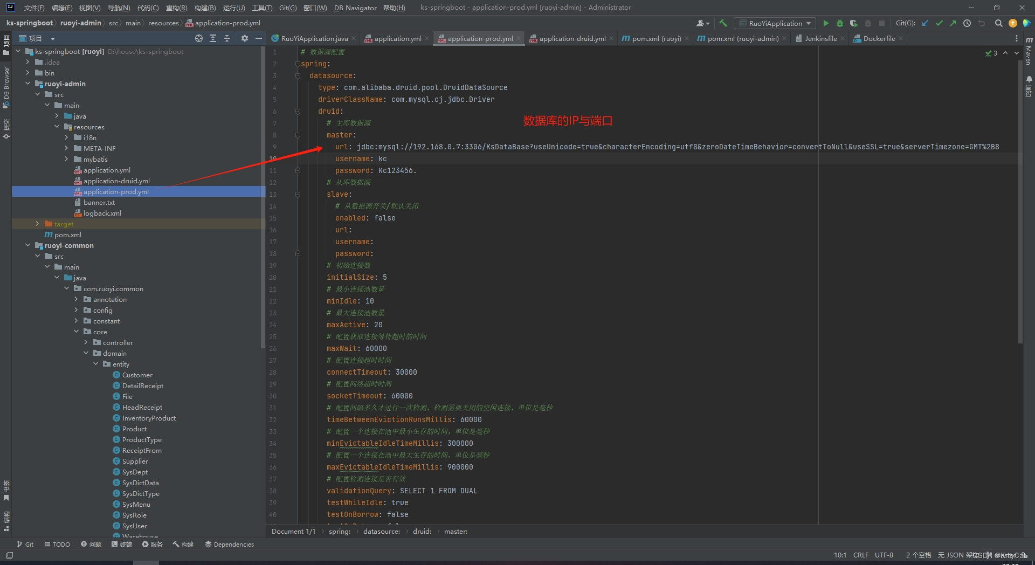The image size is (1035, 565).
Task: Click the inspection widget showing 3 warnings
Action: pyautogui.click(x=991, y=53)
